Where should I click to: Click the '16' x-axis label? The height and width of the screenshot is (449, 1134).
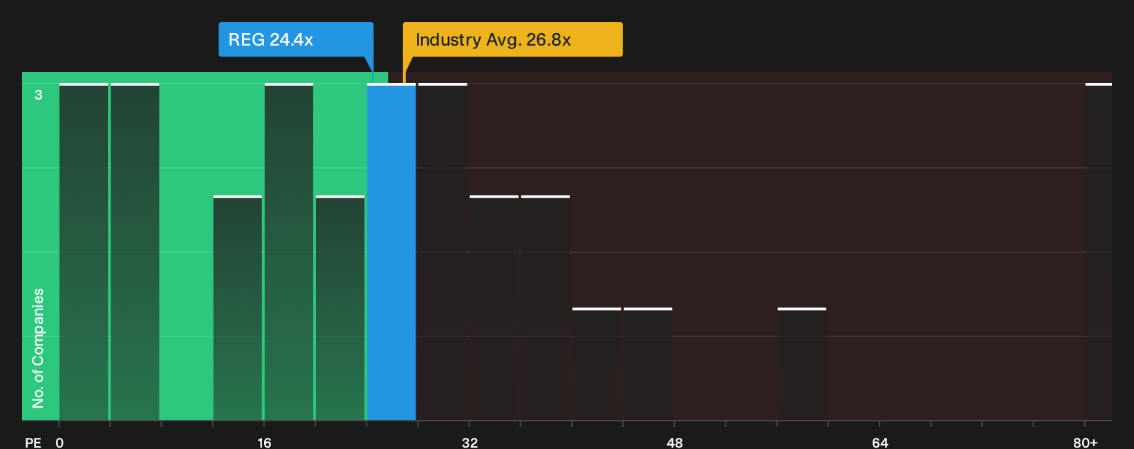click(264, 442)
